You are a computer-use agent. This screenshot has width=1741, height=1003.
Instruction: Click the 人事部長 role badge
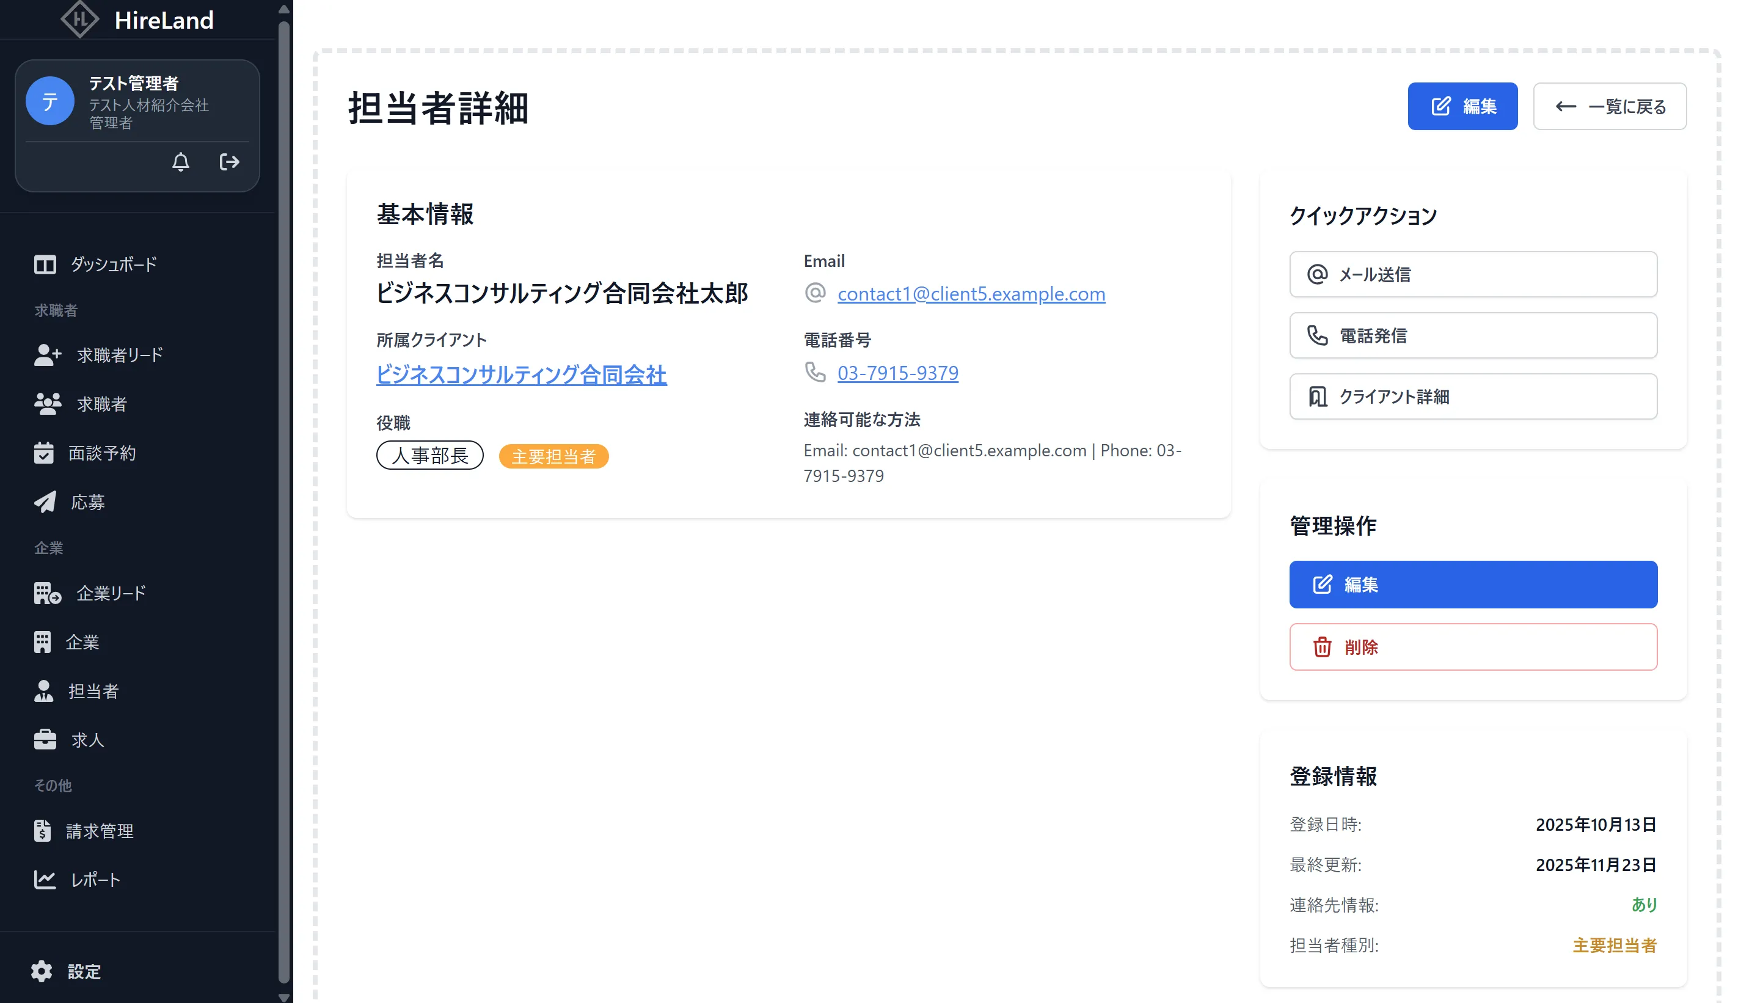pyautogui.click(x=429, y=456)
